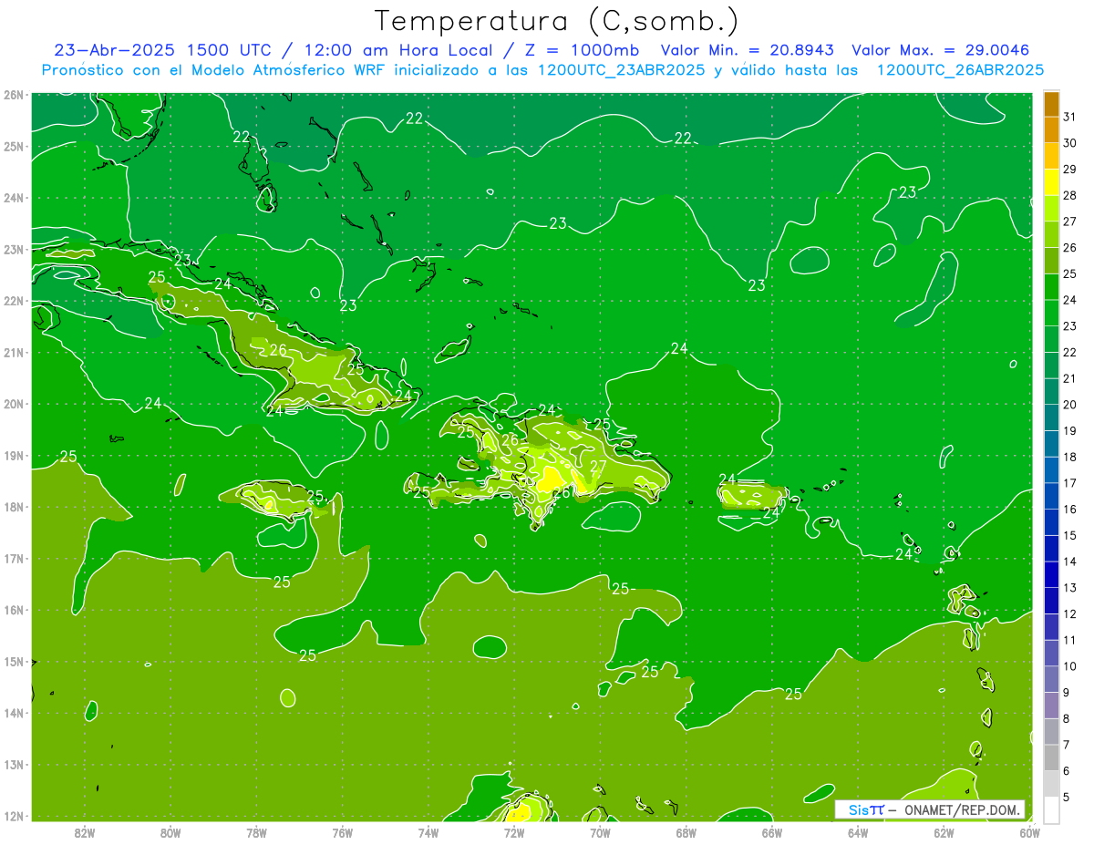Click the '74W' longitude axis label

(x=428, y=831)
